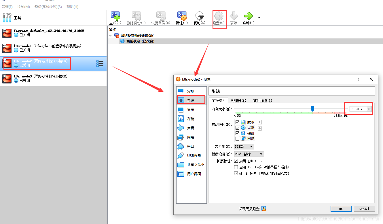This screenshot has width=383, height=224.
Task: Open the General (常规) settings category
Action: [x=191, y=91]
